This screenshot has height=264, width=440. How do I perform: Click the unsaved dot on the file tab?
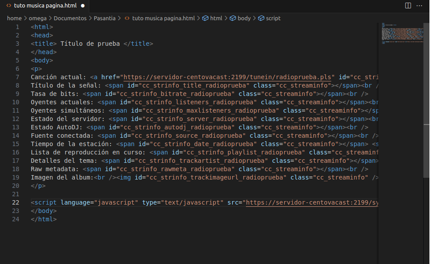(83, 6)
